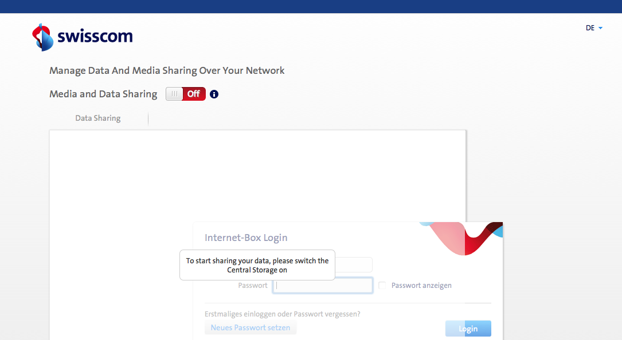This screenshot has height=340, width=622.
Task: Click the Central Storage tooltip bubble
Action: pos(257,265)
